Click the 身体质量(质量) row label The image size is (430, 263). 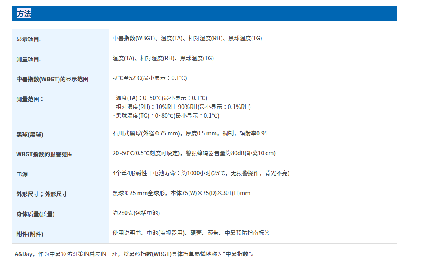35,214
